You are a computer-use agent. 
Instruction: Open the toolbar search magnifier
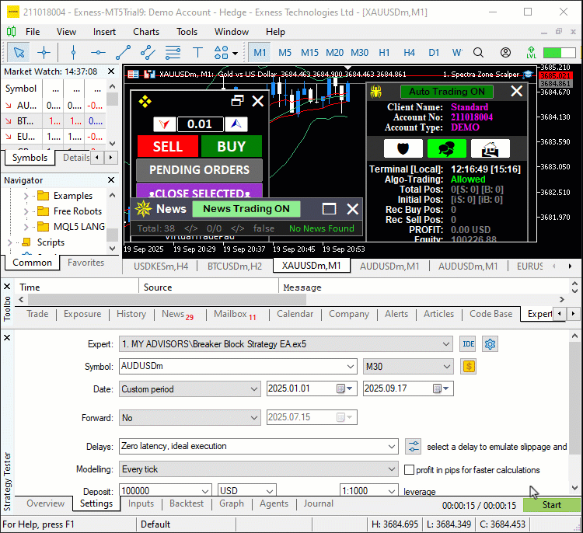[479, 52]
